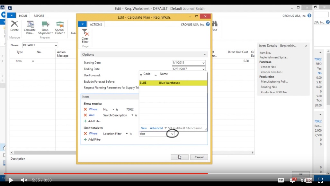Open Calculate Plan from the ribbon
The height and width of the screenshot is (186, 330).
coord(30,24)
